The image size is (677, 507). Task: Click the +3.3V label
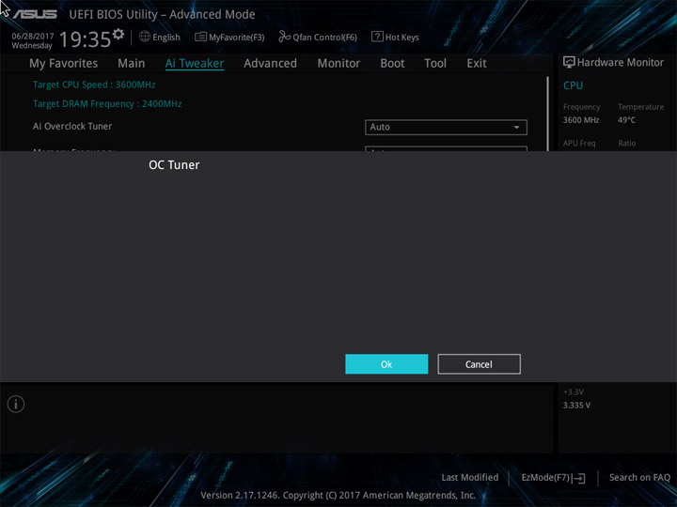tap(574, 392)
